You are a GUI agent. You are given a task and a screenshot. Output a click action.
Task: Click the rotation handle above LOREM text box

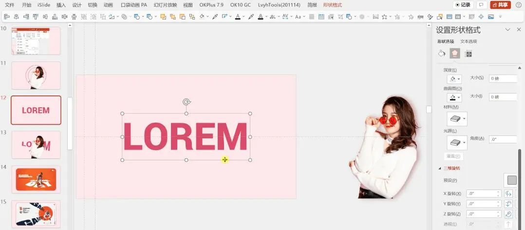click(187, 102)
